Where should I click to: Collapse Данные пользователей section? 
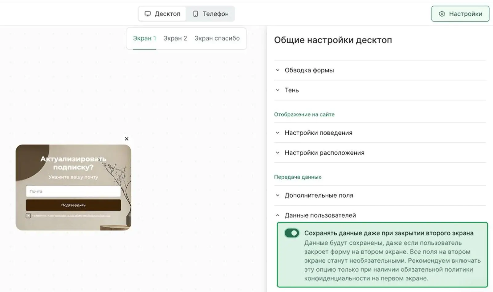[380, 215]
